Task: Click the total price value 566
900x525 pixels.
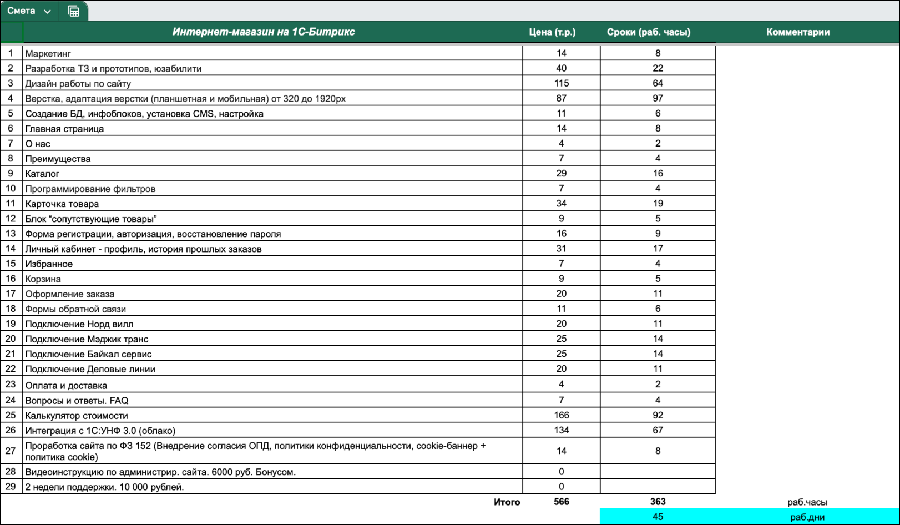Action: coord(561,502)
